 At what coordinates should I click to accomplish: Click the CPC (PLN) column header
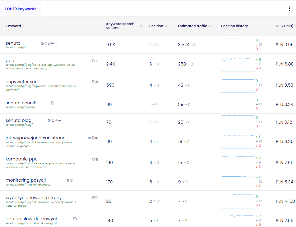[285, 26]
